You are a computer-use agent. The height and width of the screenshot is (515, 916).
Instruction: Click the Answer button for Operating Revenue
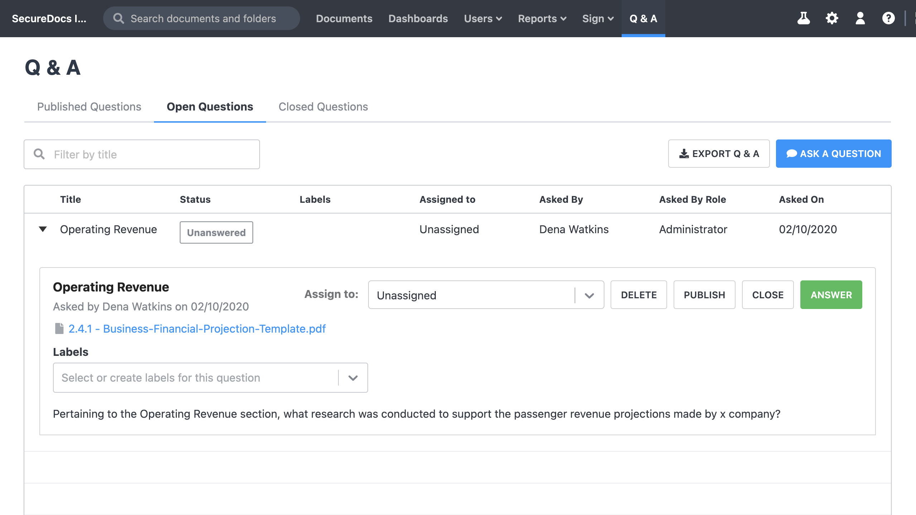click(x=830, y=295)
